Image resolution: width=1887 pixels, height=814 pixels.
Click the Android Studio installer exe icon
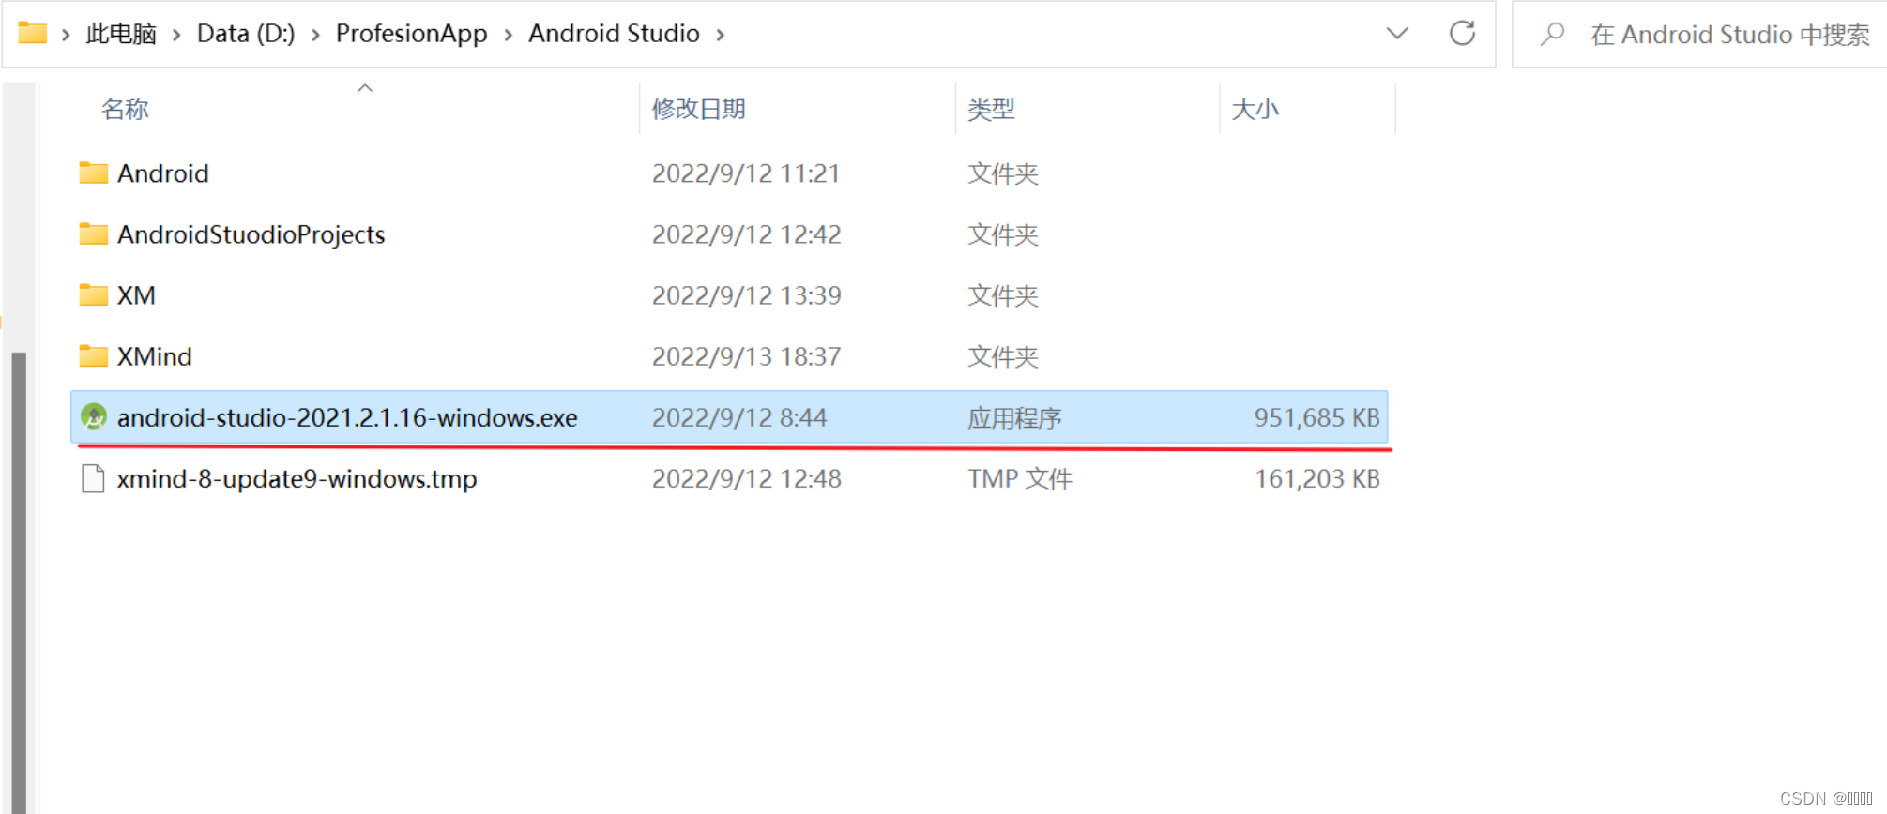click(93, 417)
